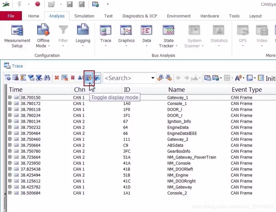276x212 pixels.
Task: Select the EngineData row name
Action: tap(178, 127)
